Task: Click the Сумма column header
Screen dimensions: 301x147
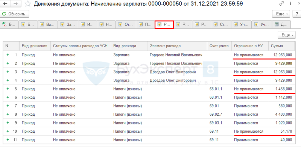Action: tap(281, 46)
